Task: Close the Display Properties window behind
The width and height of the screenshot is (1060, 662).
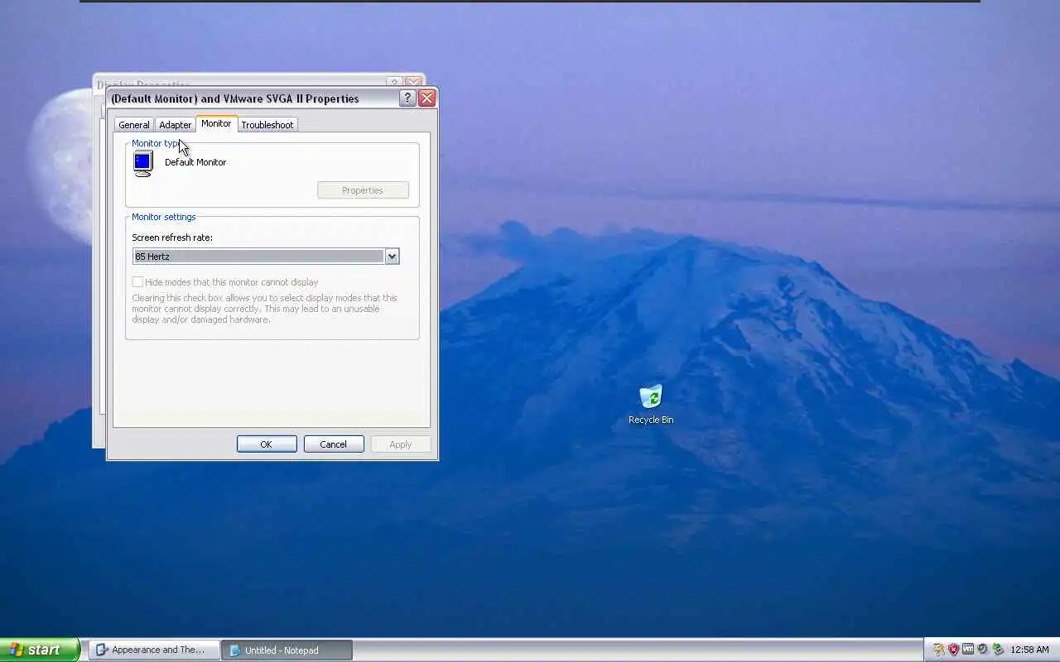Action: point(413,82)
